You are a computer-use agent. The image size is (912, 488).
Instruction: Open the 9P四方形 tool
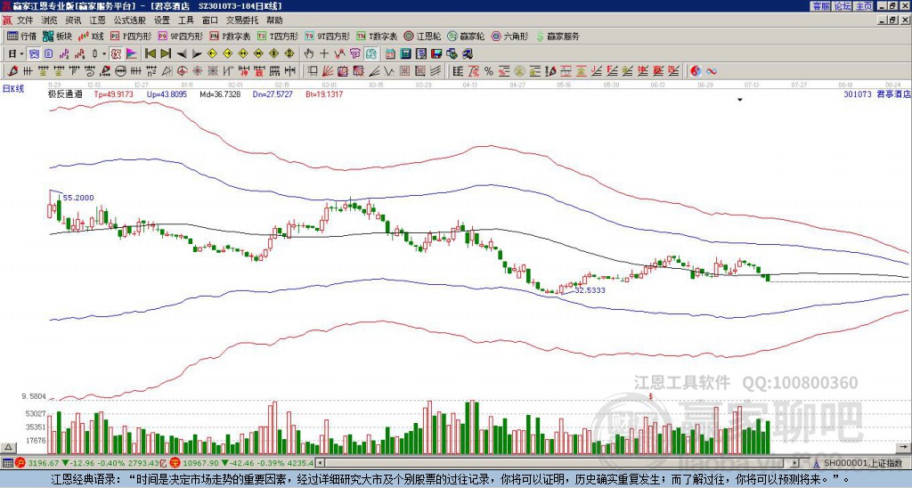pyautogui.click(x=180, y=36)
